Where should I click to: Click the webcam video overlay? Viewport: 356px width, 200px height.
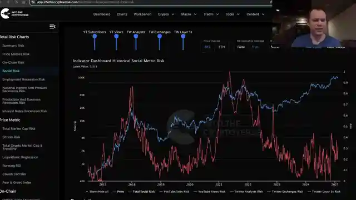tap(314, 23)
